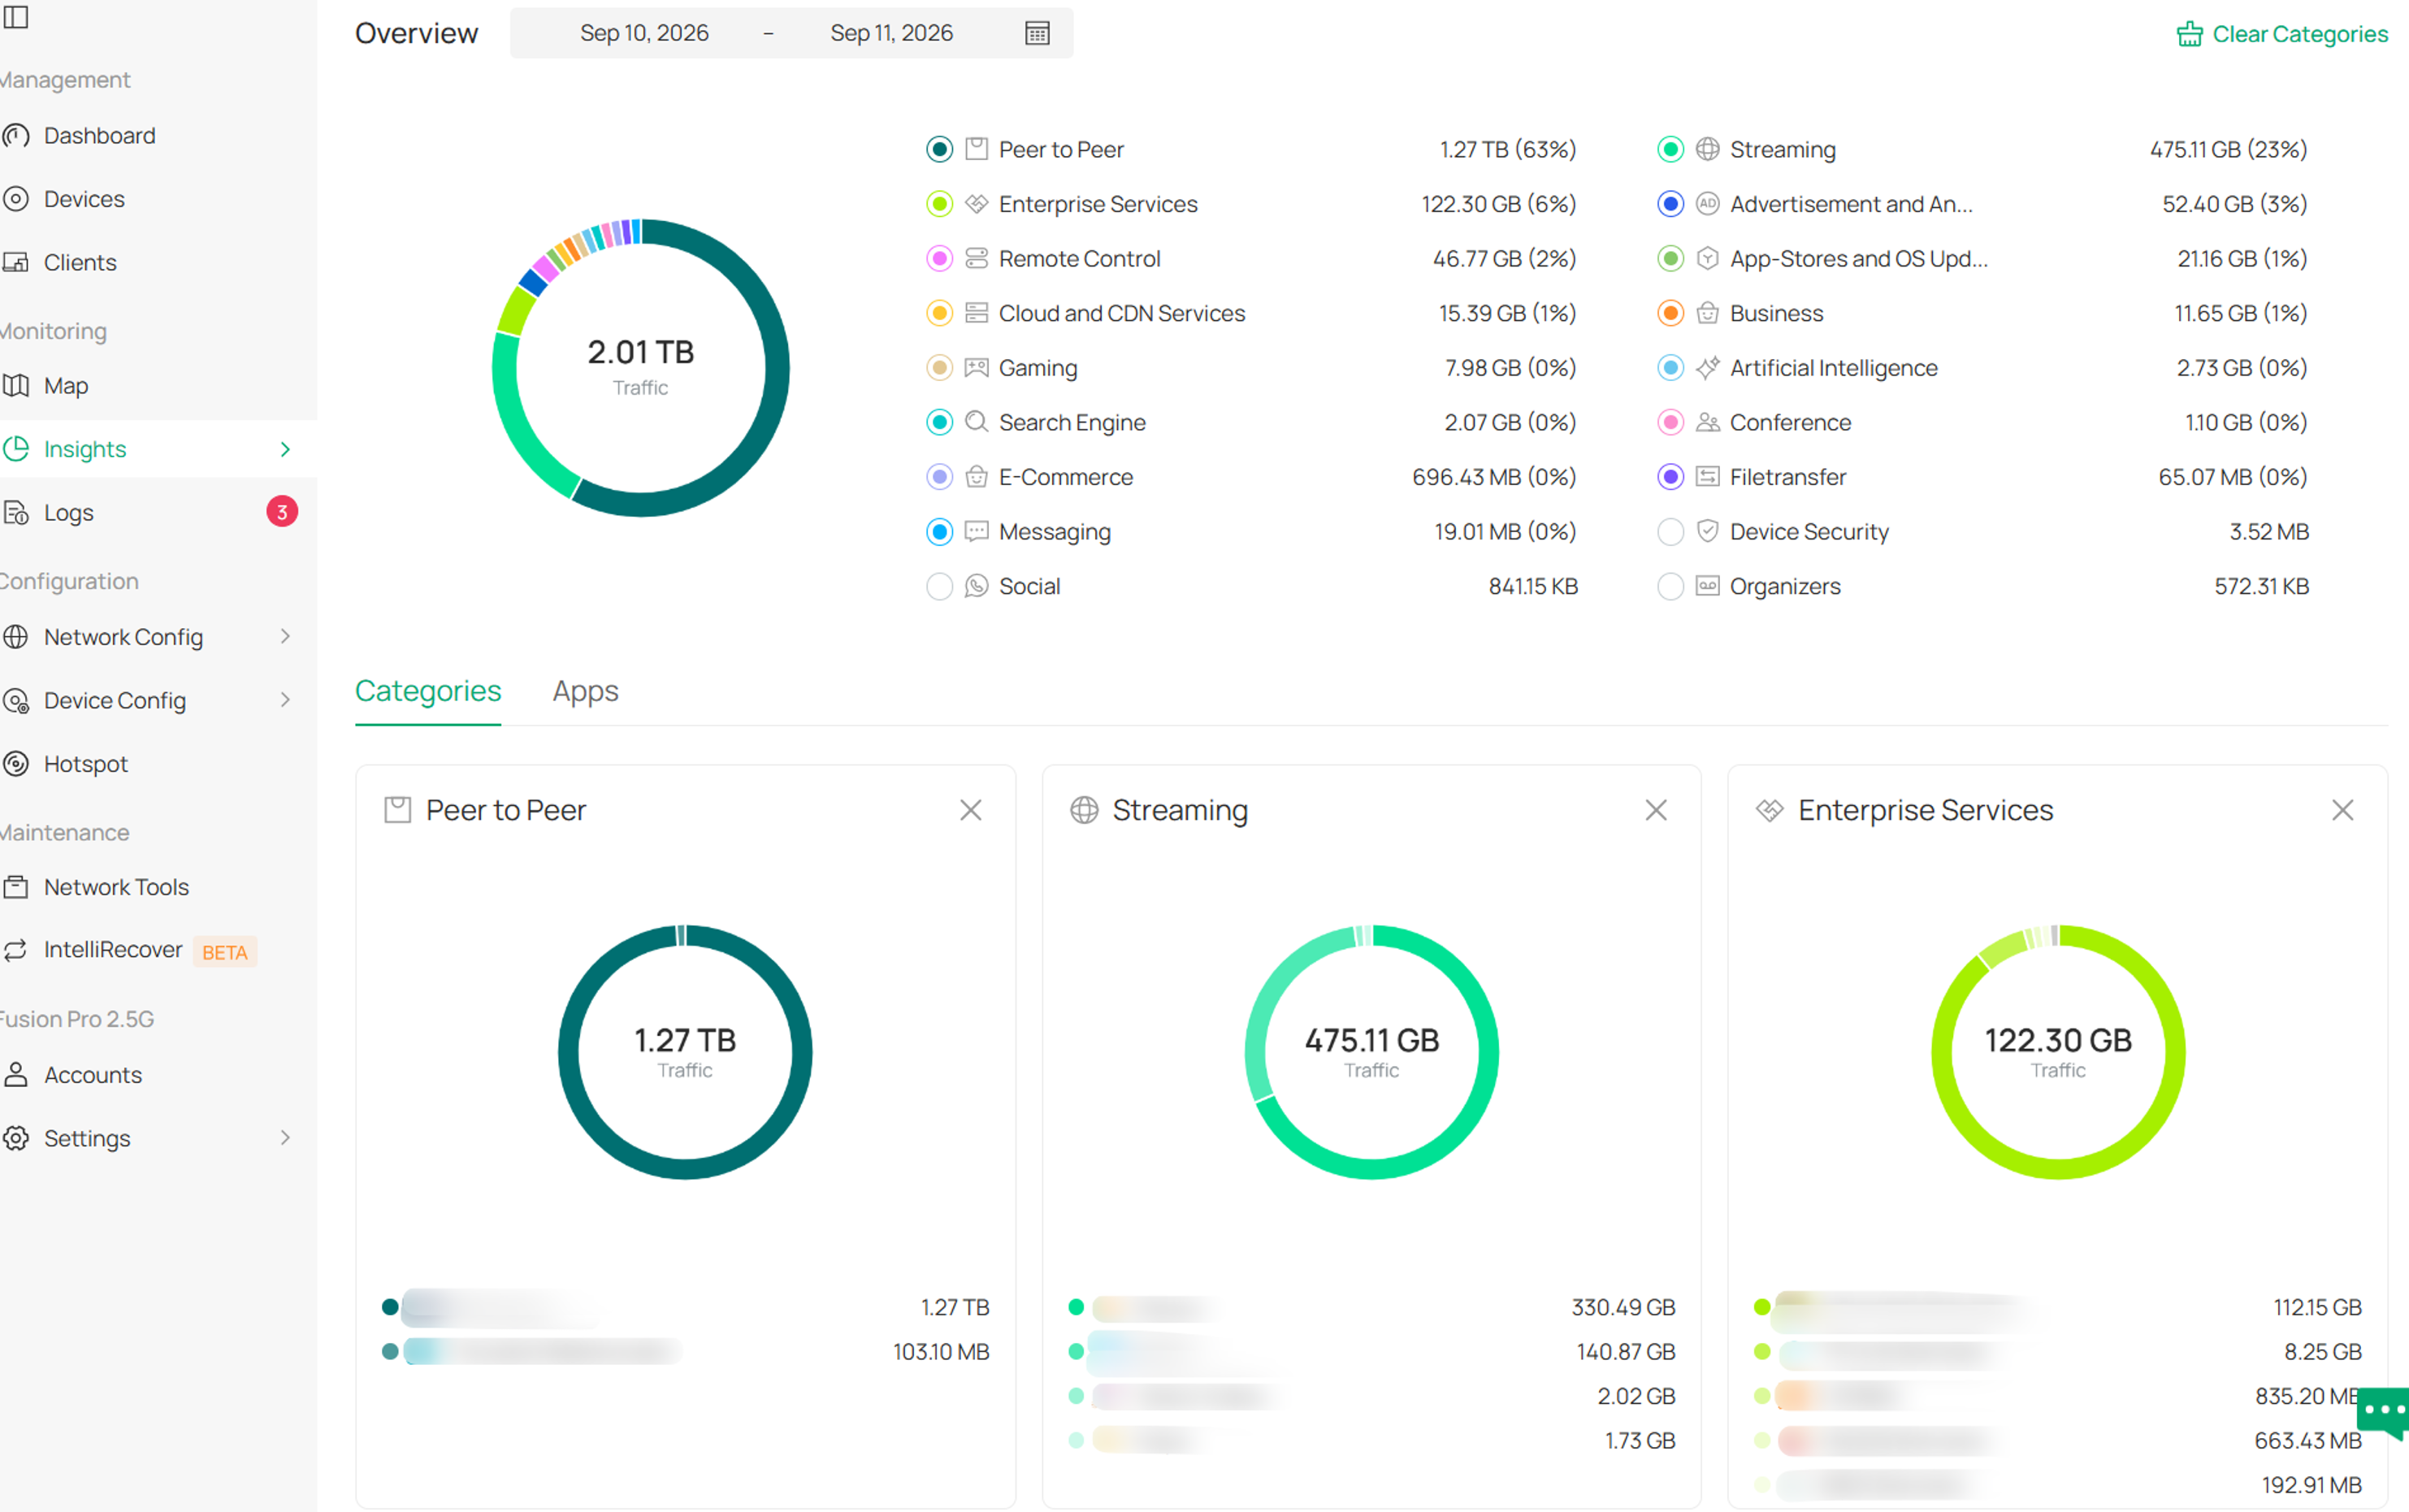2409x1512 pixels.
Task: Click the IntelliRecover loop icon
Action: pyautogui.click(x=16, y=949)
